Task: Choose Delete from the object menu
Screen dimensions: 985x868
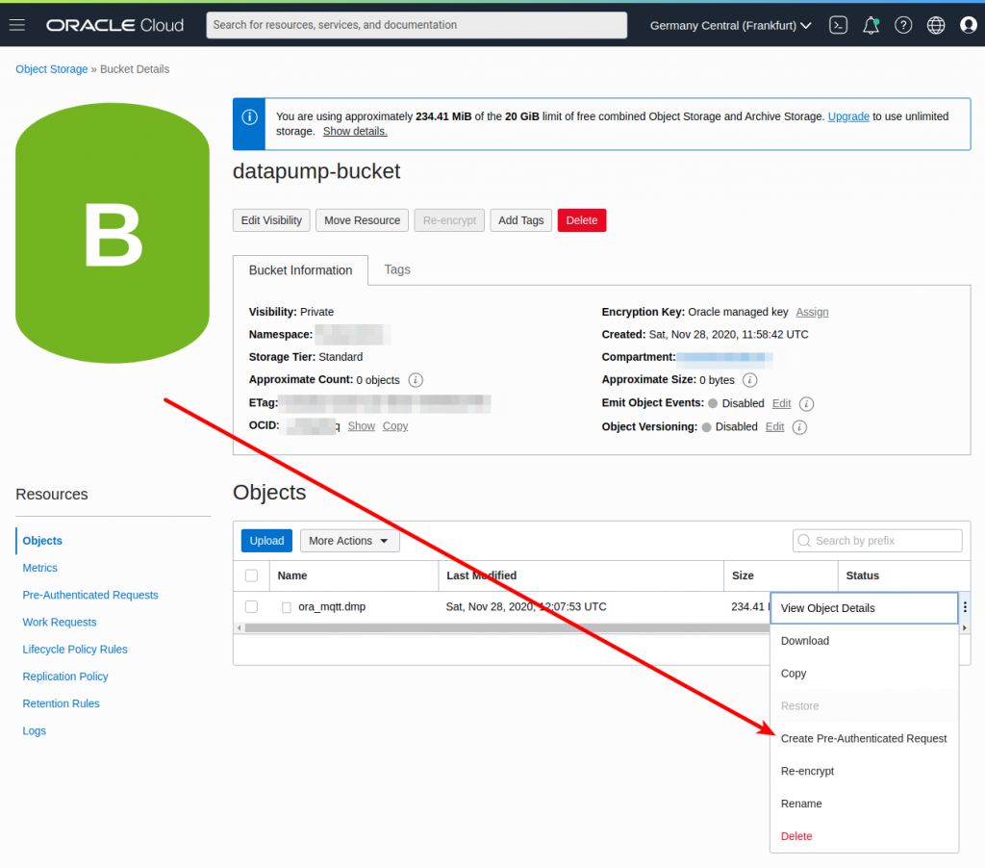Action: point(864,836)
